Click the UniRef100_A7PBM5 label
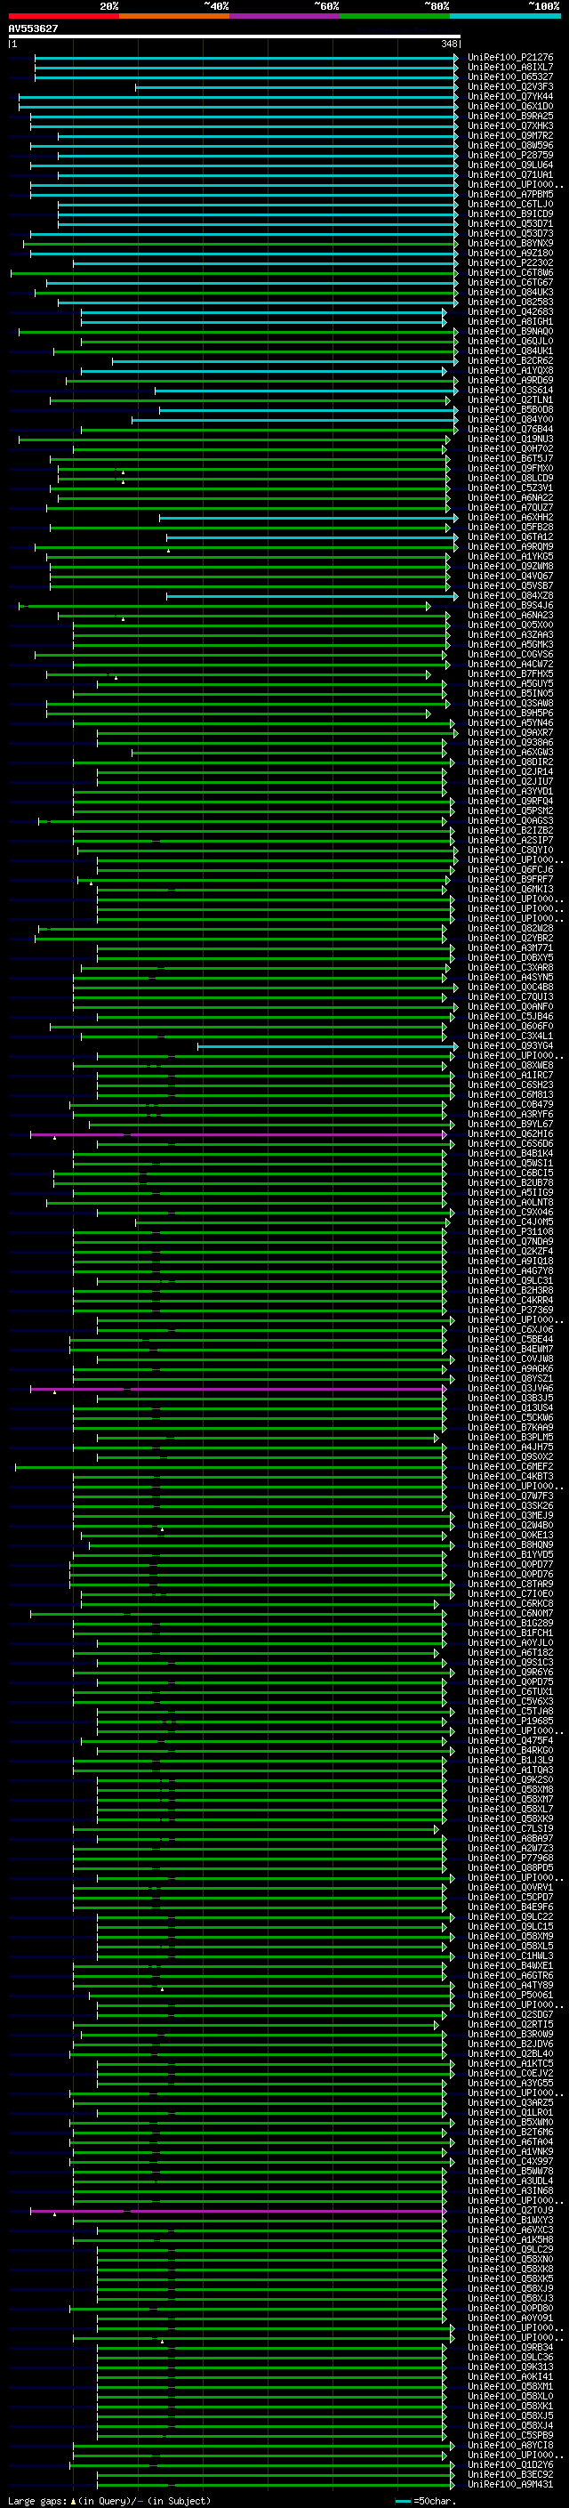The image size is (569, 2508). tap(509, 195)
